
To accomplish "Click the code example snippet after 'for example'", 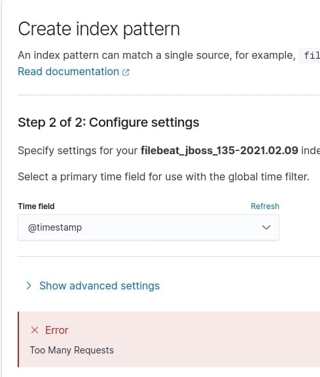I will tap(310, 56).
